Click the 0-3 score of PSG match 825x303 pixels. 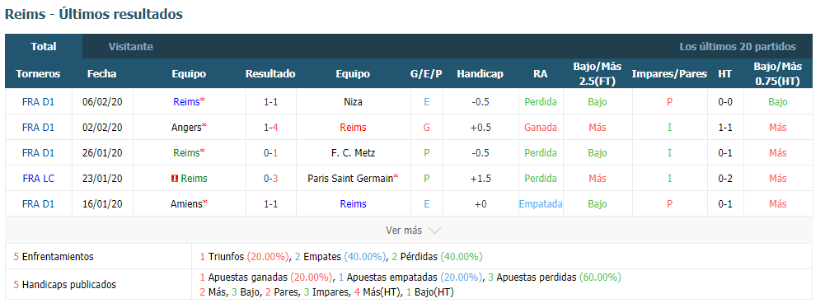point(270,179)
